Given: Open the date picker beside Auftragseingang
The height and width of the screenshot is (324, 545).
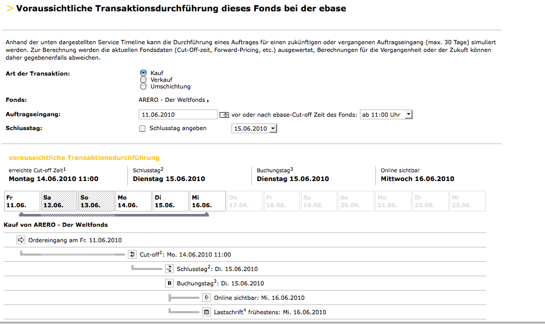Looking at the screenshot, I should [224, 115].
